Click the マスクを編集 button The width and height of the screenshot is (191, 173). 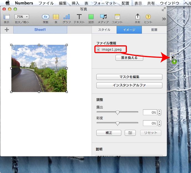pos(129,77)
